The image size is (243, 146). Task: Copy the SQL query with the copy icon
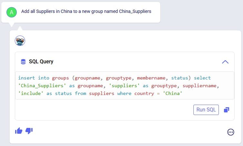coord(227,110)
